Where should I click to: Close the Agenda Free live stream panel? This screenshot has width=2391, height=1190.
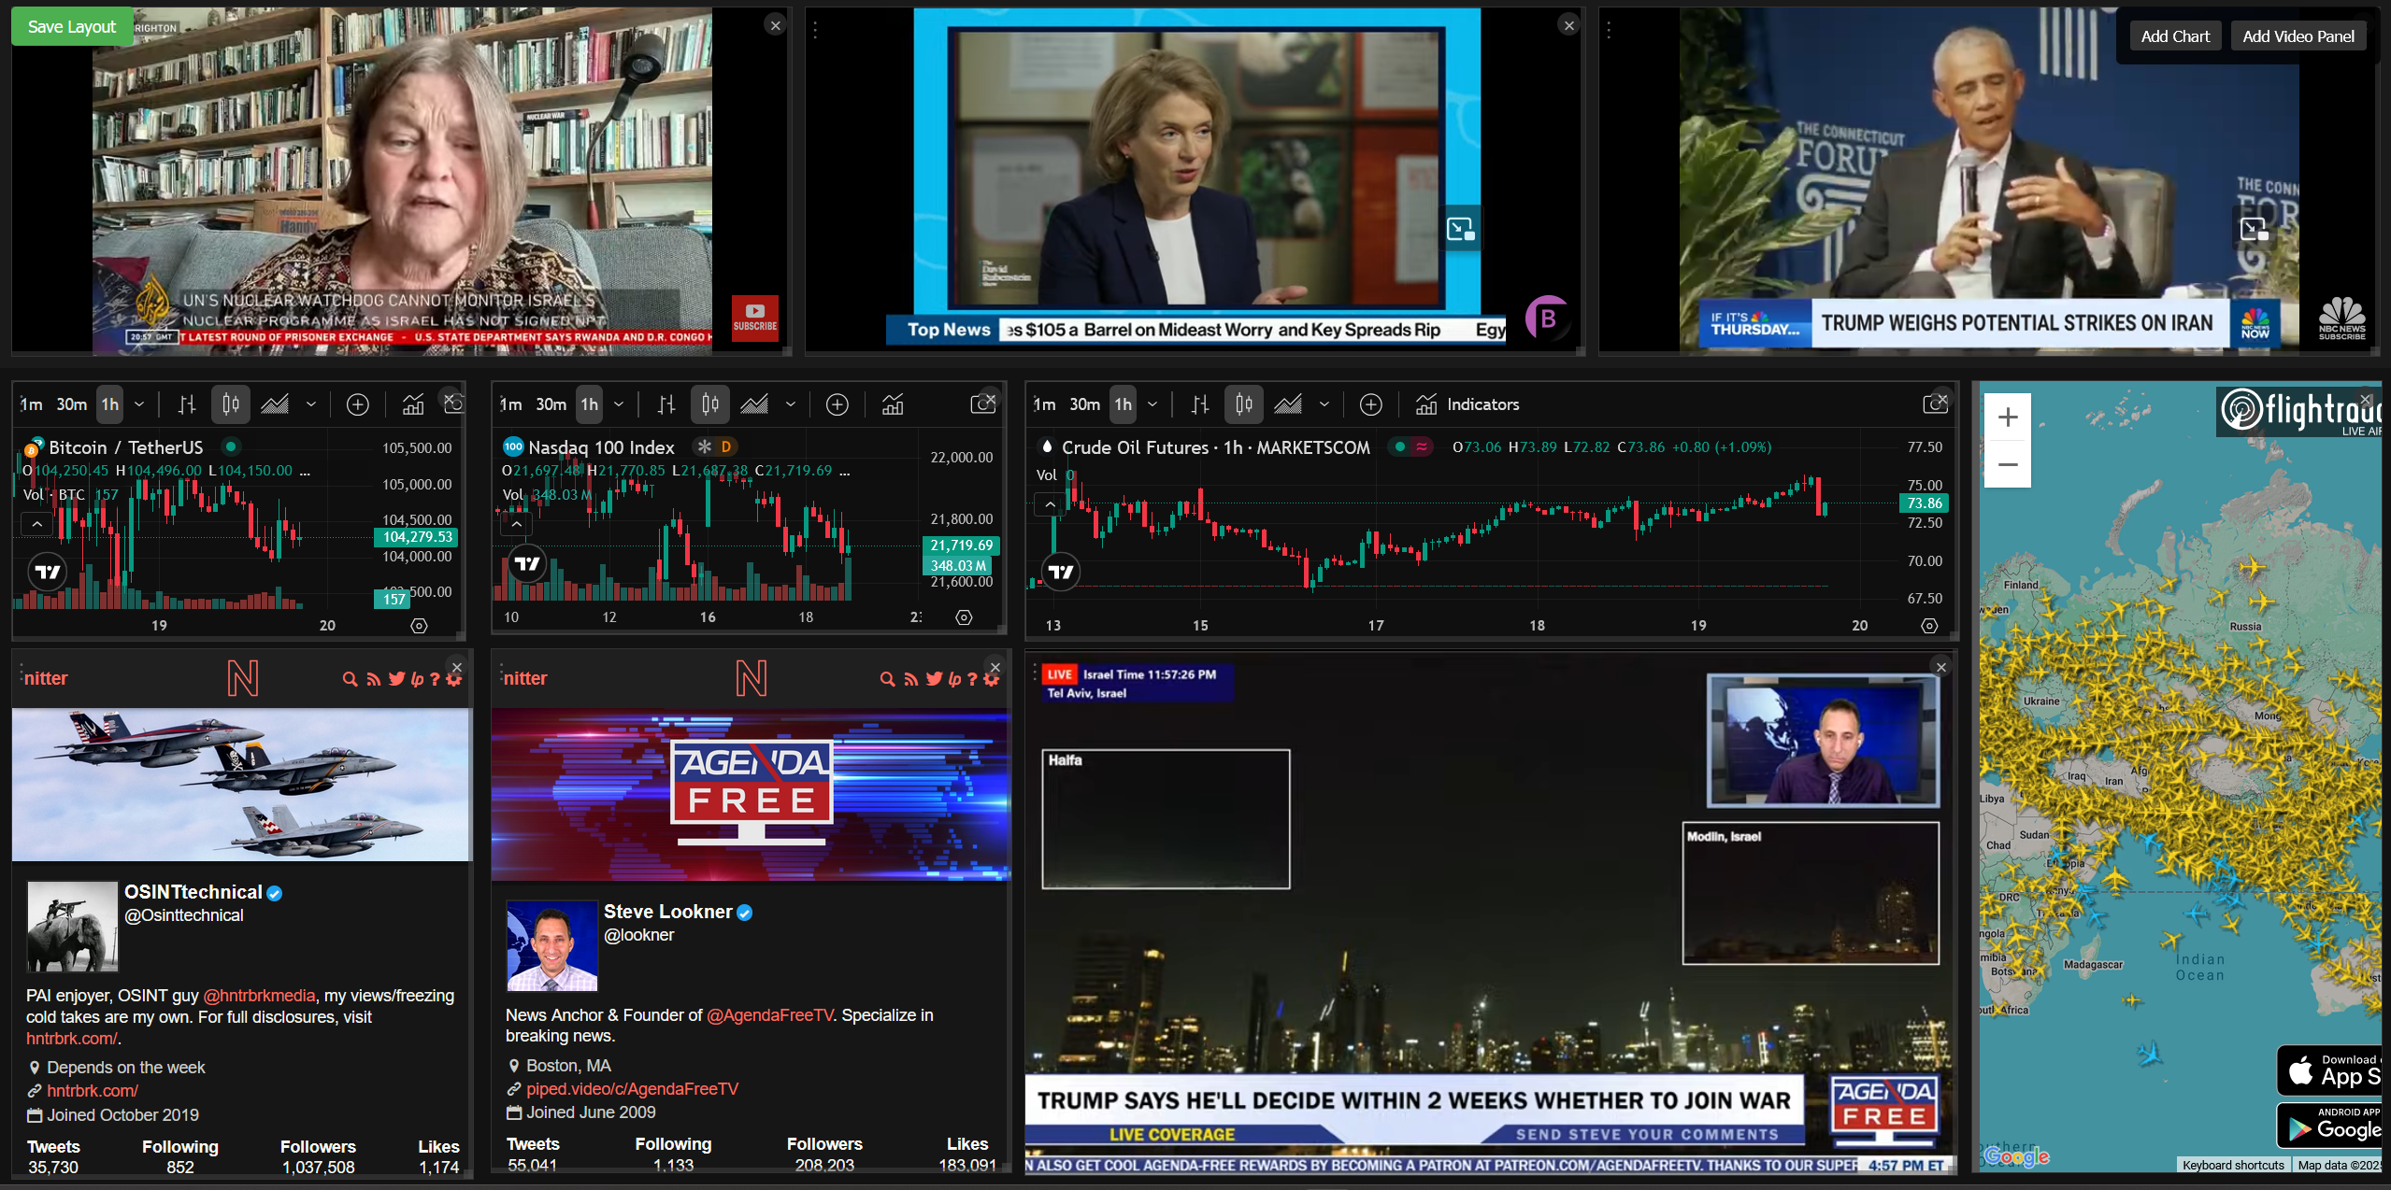[x=1941, y=667]
